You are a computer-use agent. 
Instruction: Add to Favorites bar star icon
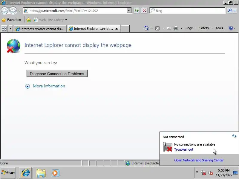point(29,20)
